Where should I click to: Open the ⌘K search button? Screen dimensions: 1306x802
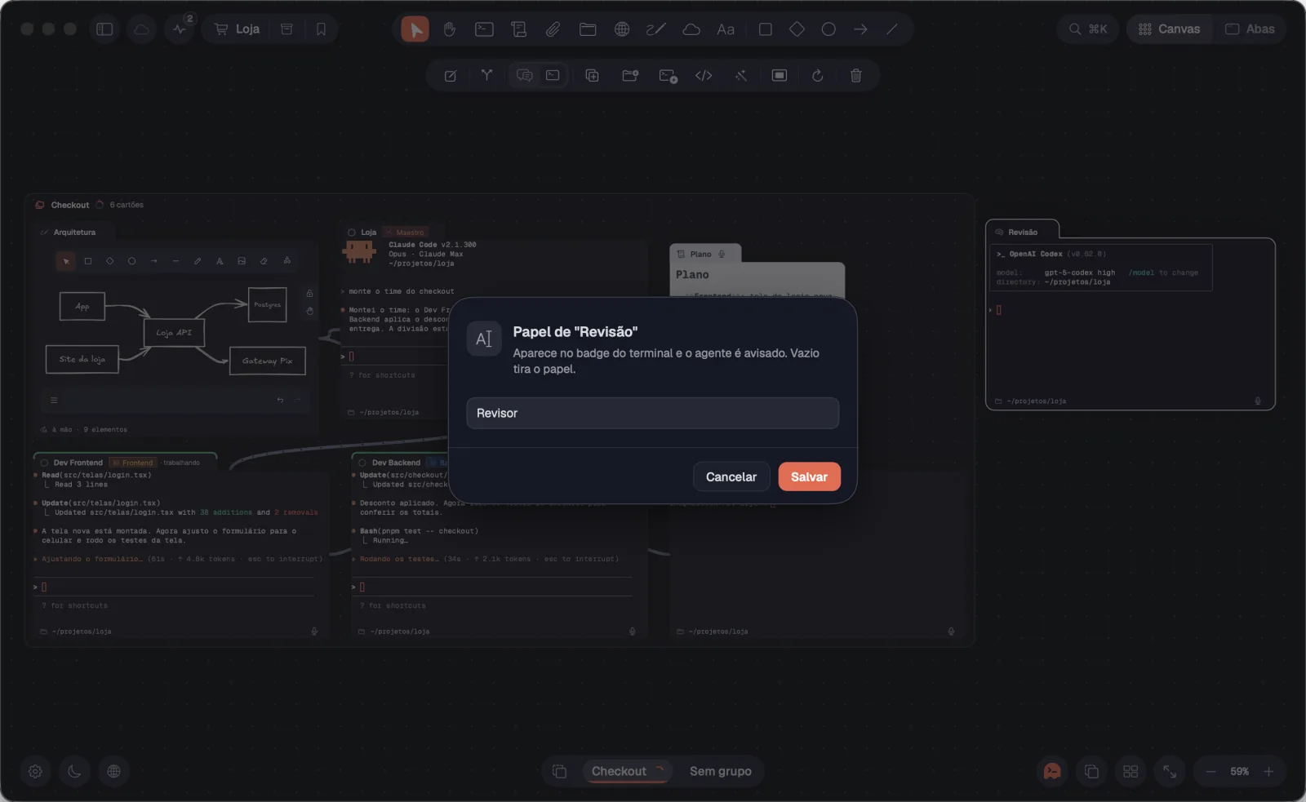[x=1088, y=29]
